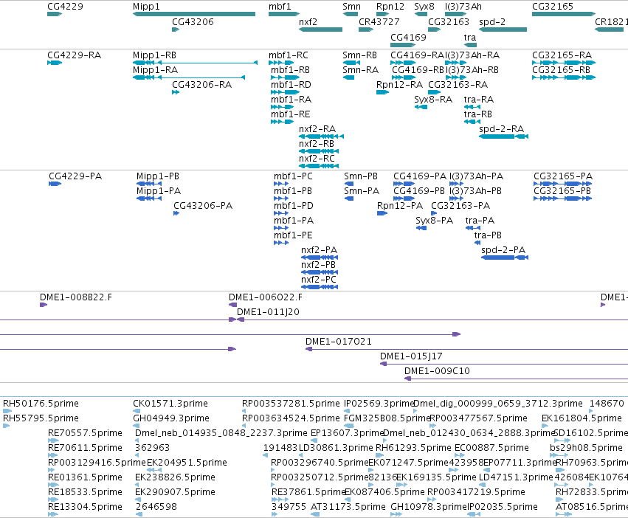Click the RH50176.5prime EST label
Image resolution: width=628 pixels, height=518 pixels.
click(x=41, y=404)
